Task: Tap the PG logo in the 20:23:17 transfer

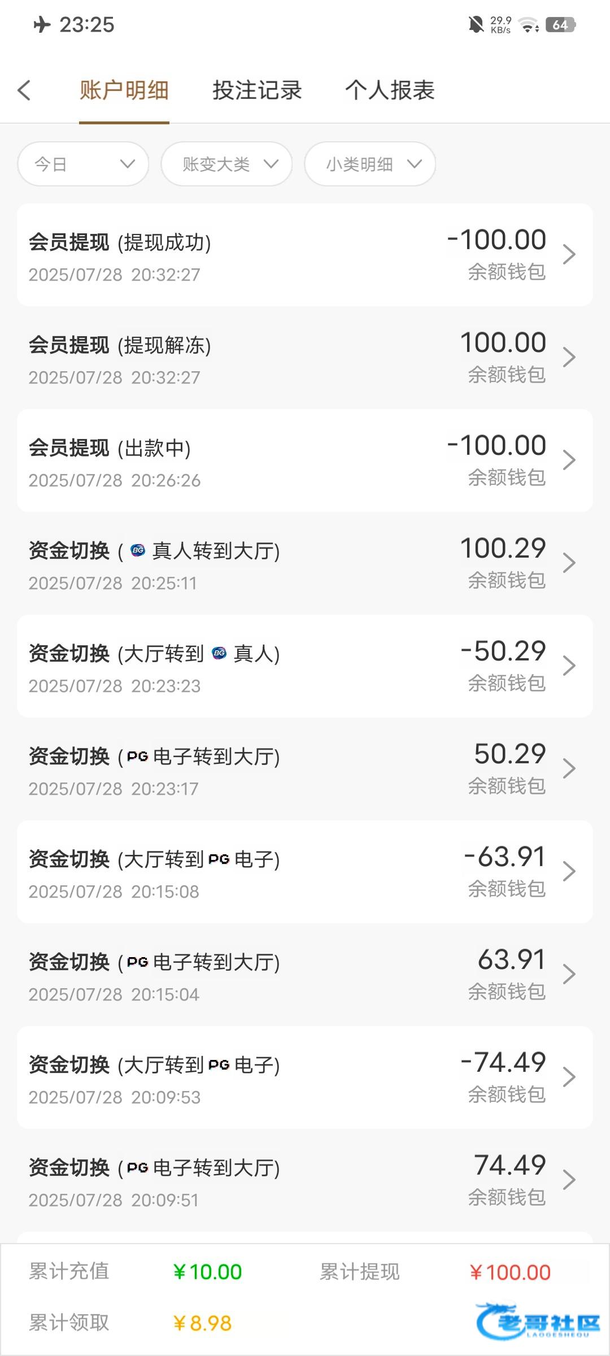Action: (138, 757)
